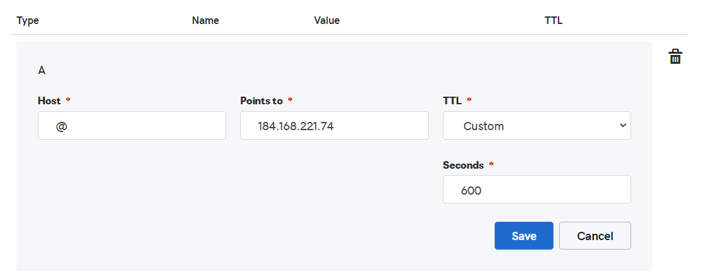Cancel editing the A record

(594, 236)
